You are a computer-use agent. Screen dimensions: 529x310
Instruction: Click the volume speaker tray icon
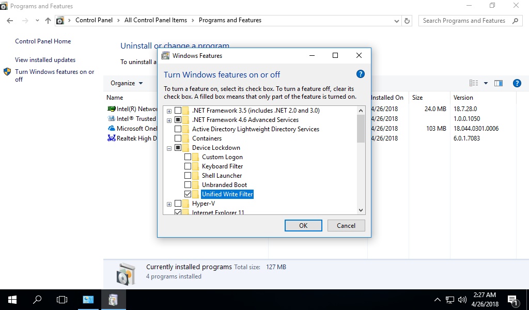pos(462,300)
